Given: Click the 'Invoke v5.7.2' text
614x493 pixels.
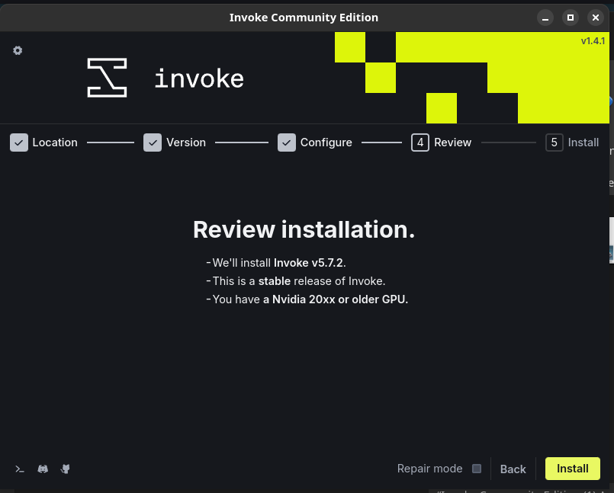Looking at the screenshot, I should (309, 263).
